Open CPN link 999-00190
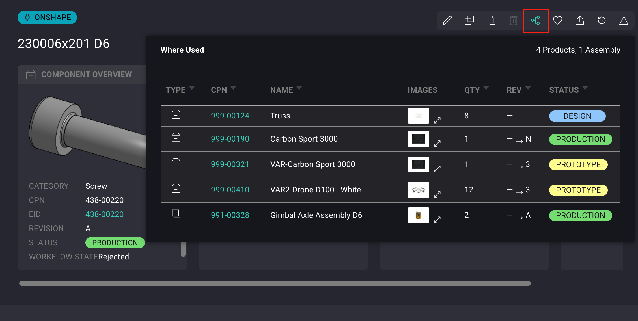The image size is (638, 321). point(230,139)
